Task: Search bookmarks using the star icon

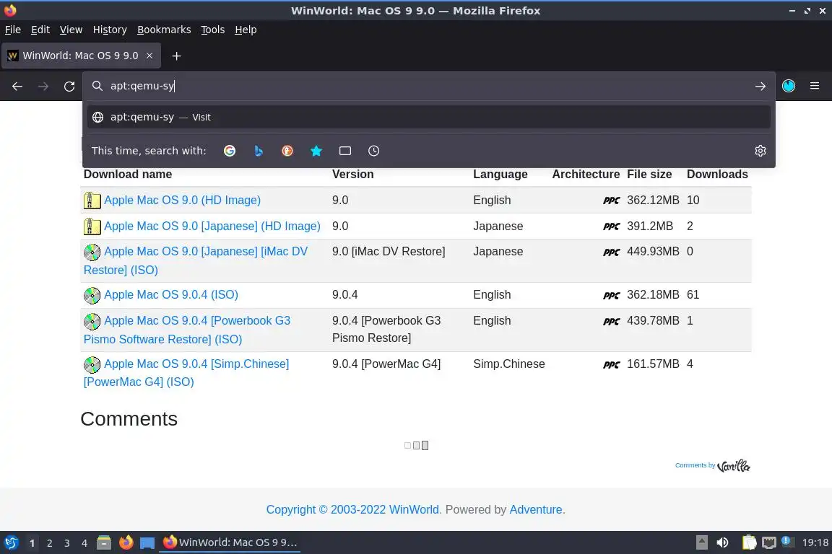Action: pyautogui.click(x=316, y=151)
